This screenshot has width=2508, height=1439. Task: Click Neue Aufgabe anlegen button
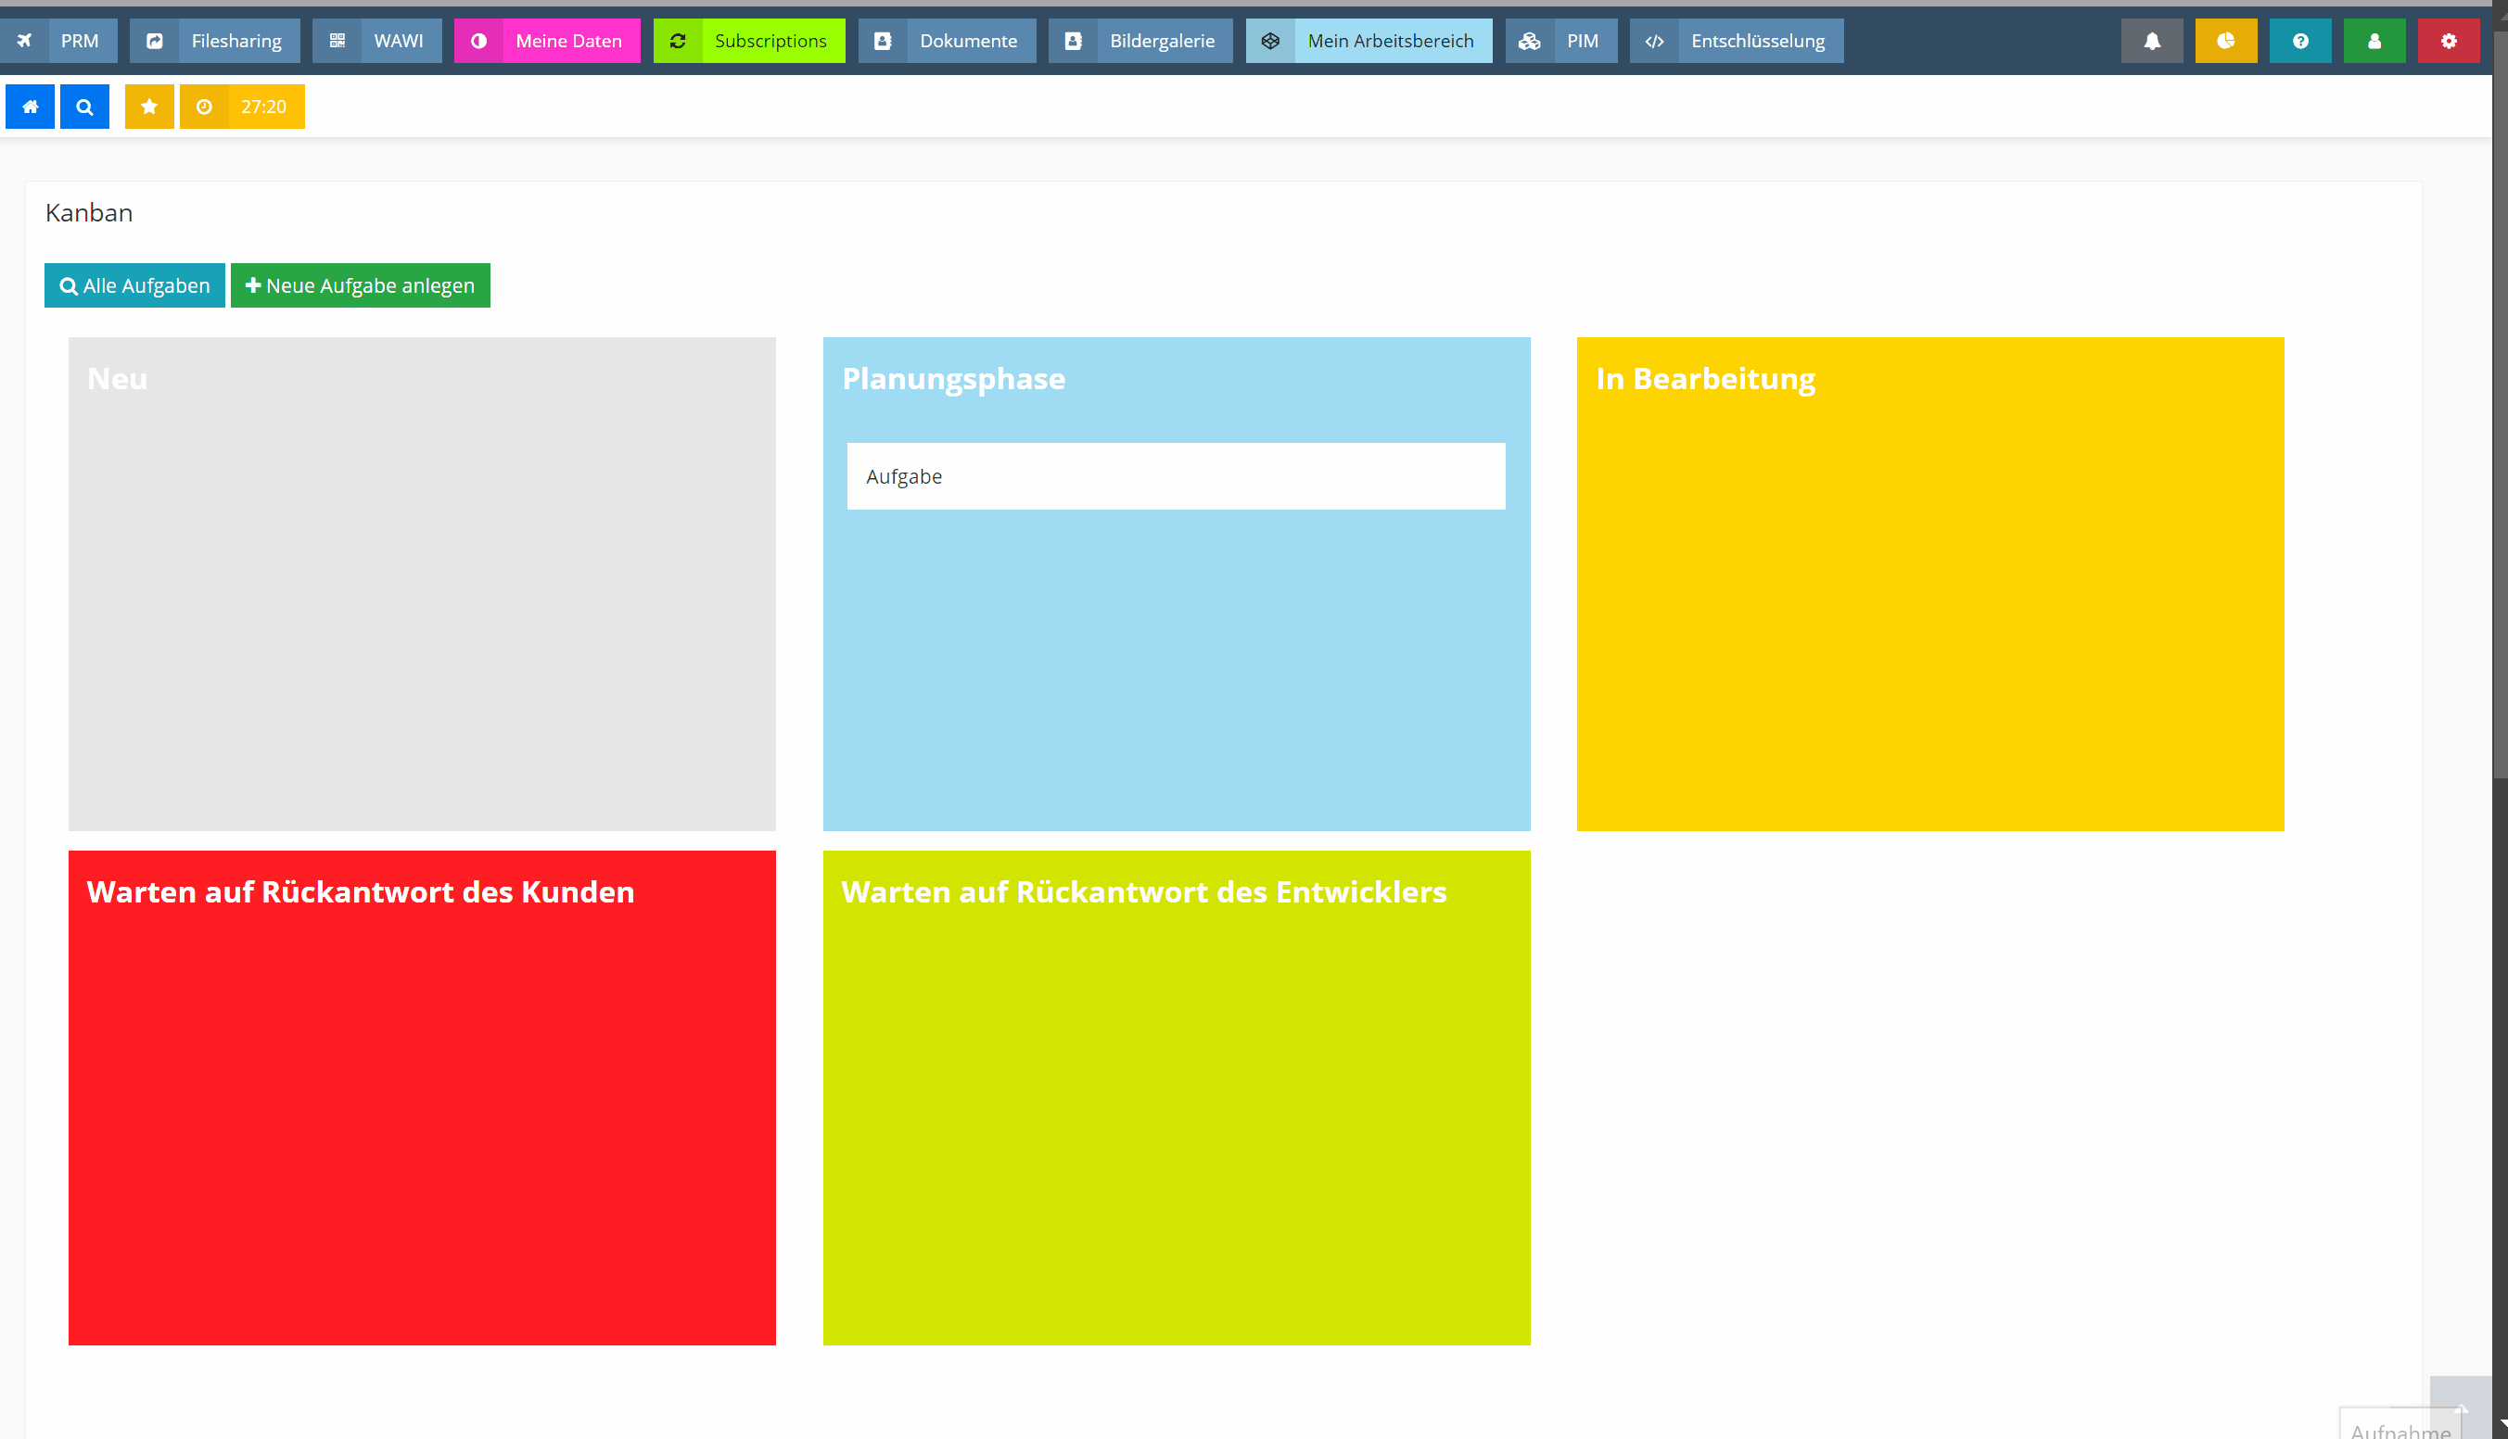coord(360,285)
